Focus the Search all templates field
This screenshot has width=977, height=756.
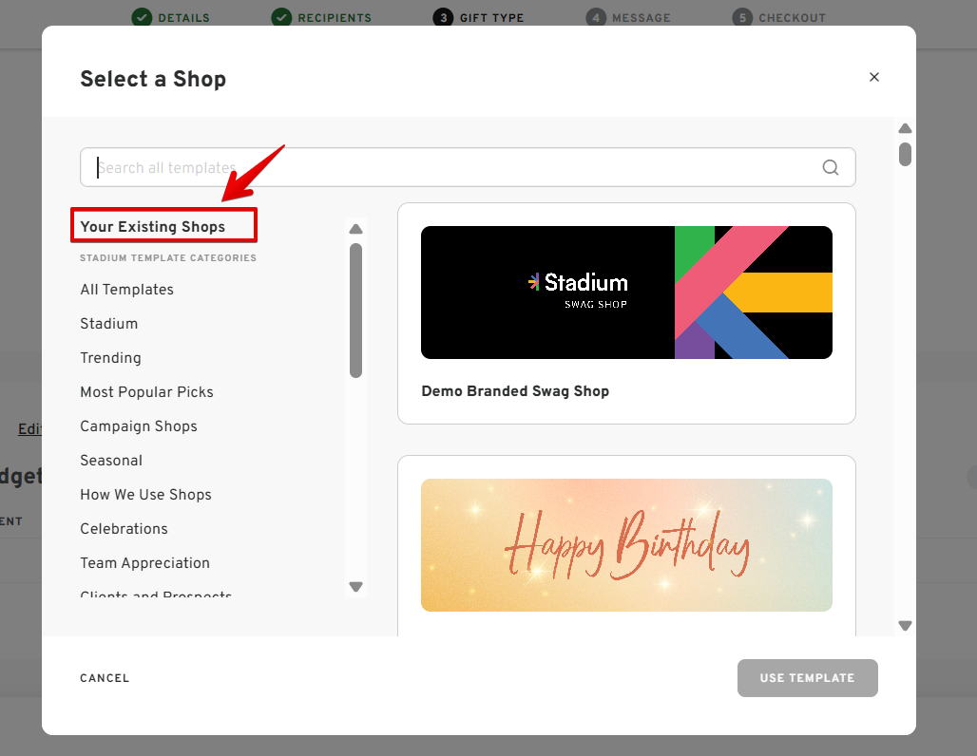[x=456, y=168]
